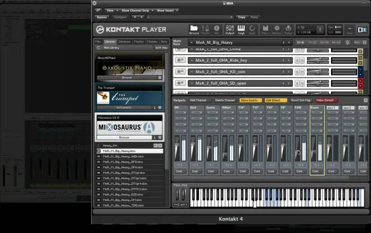The width and height of the screenshot is (371, 233).
Task: Solo the MxA_2_full_OHA_SD_open instrument
Action: coord(297,84)
